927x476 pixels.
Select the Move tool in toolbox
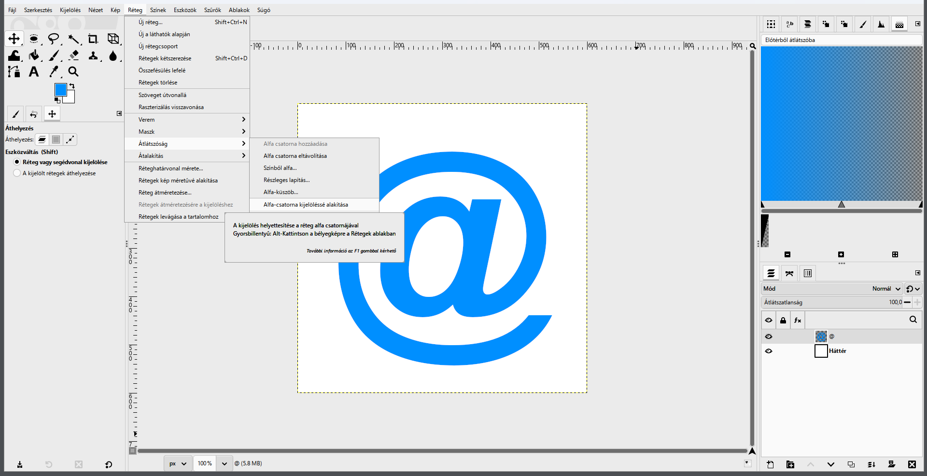14,39
